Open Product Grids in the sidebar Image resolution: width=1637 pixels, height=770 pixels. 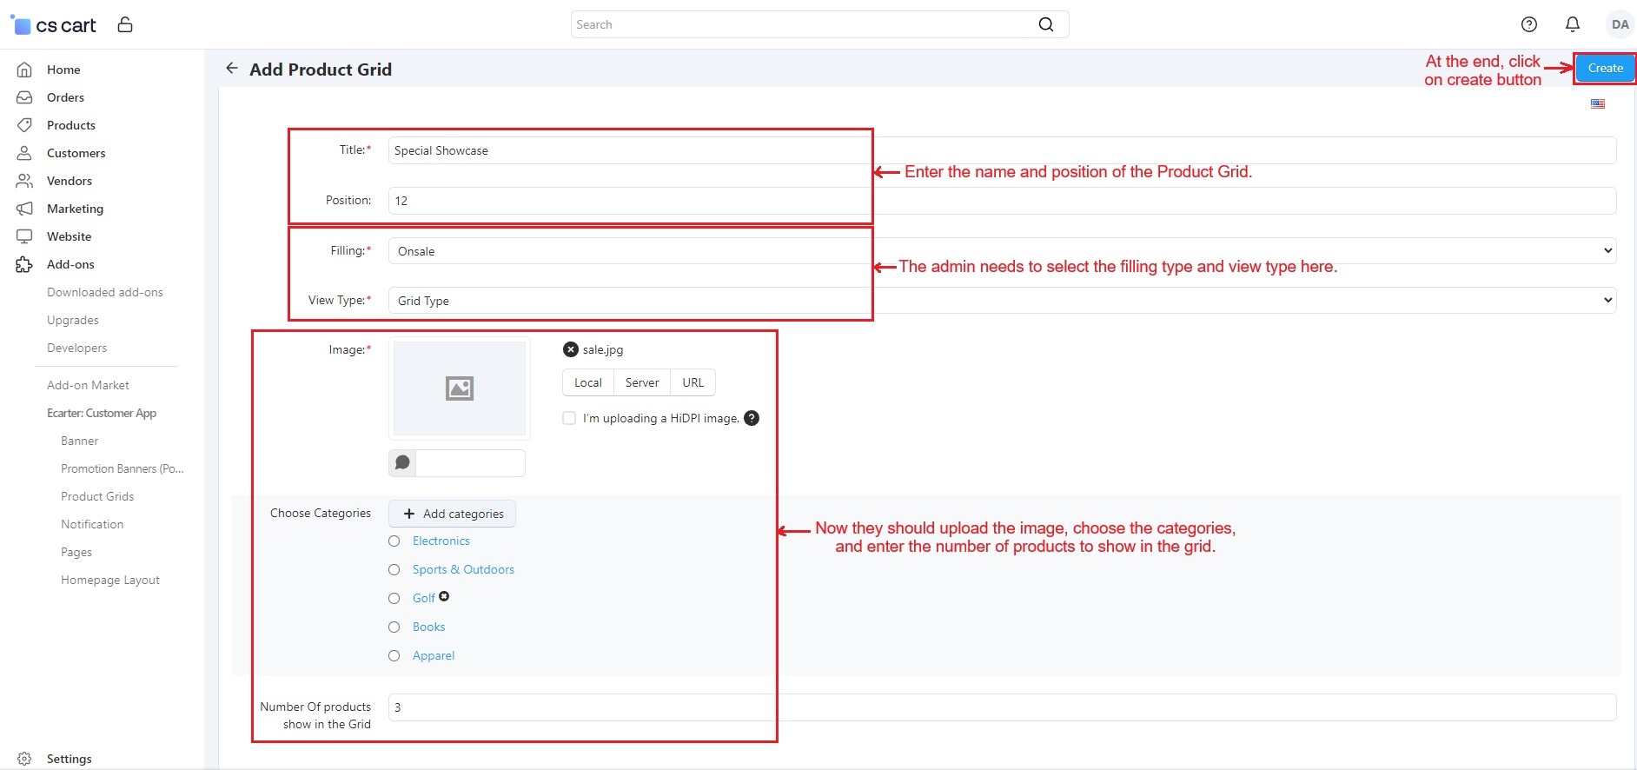pyautogui.click(x=97, y=496)
